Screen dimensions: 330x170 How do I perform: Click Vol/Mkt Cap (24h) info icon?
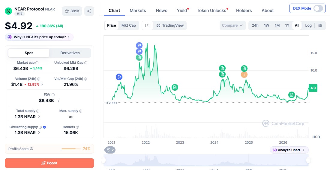point(85,79)
